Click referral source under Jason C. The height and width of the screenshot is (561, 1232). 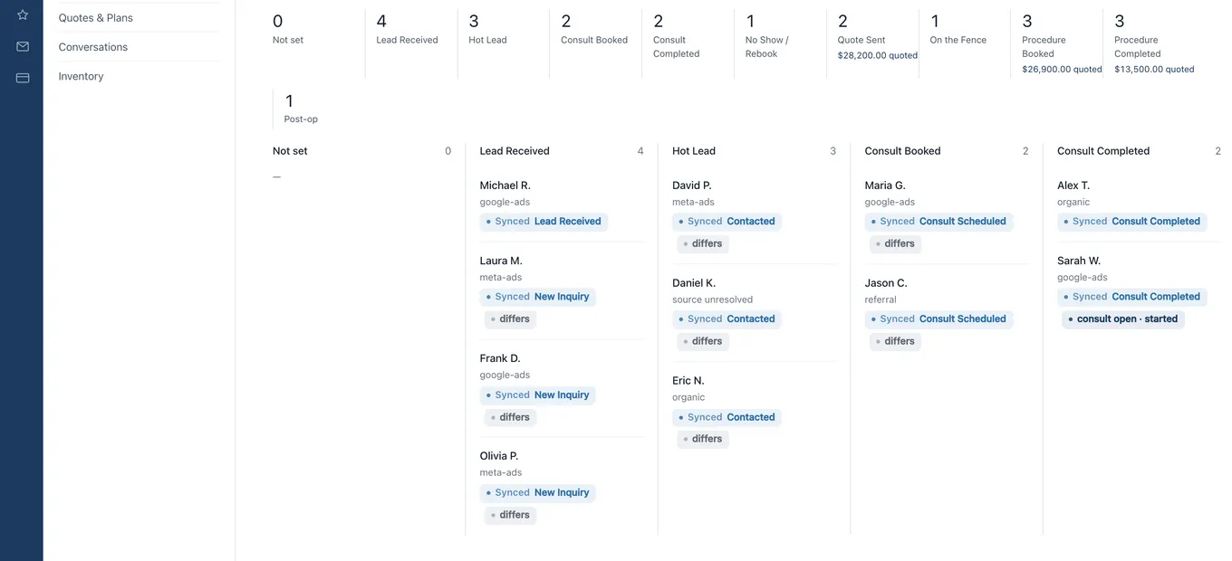click(881, 300)
